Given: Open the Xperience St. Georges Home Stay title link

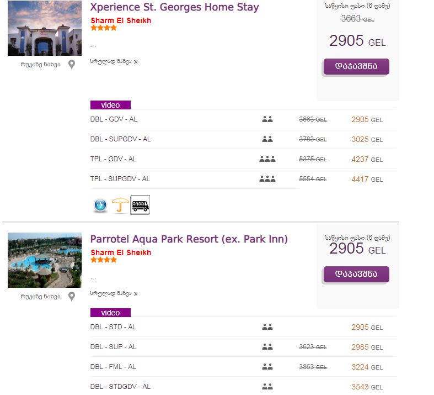Looking at the screenshot, I should click(174, 8).
